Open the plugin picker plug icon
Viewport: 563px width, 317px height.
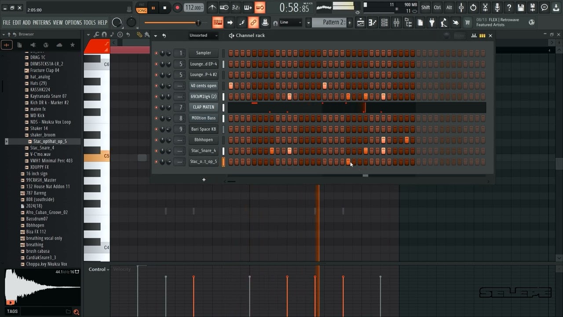click(x=432, y=23)
